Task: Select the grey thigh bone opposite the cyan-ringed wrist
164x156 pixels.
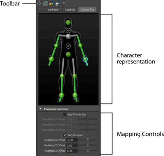Action: coord(63,66)
